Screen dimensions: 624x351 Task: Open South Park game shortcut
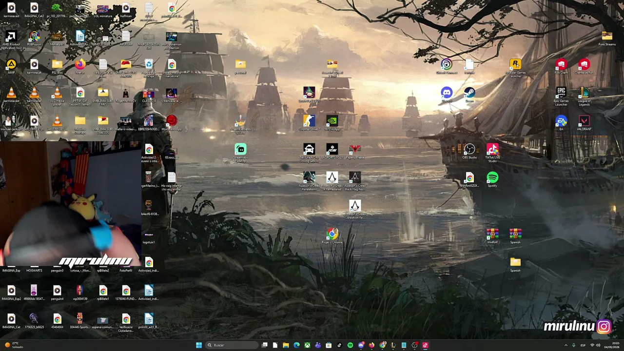point(309,94)
